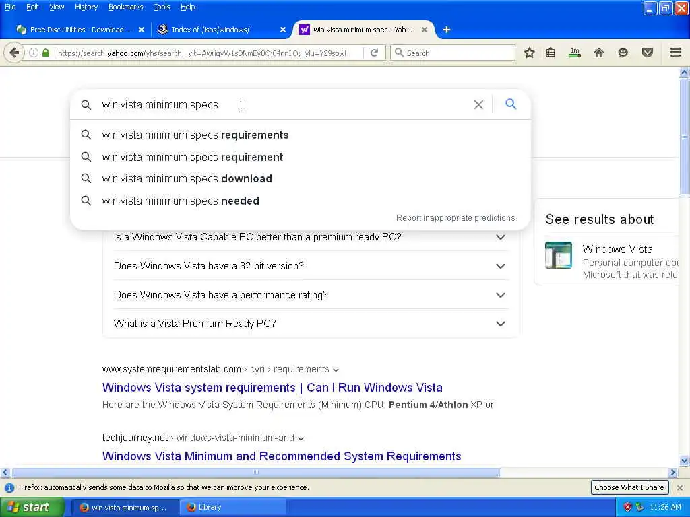This screenshot has width=690, height=517.
Task: Go to the Firefox home page
Action: 599,53
